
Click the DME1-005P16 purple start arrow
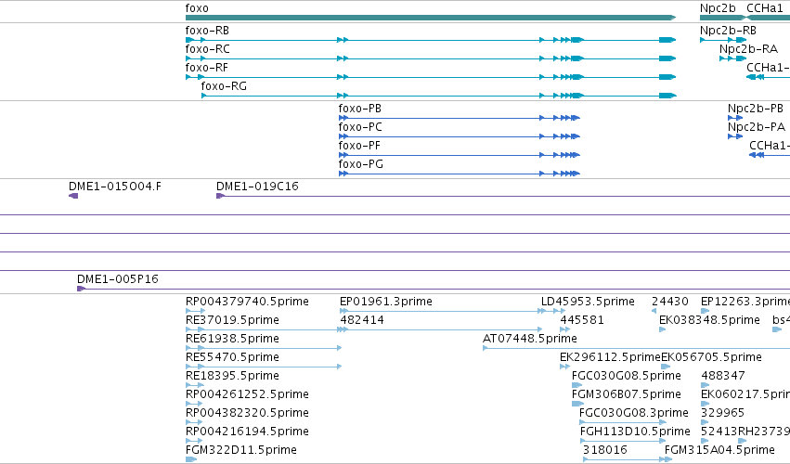(x=81, y=289)
